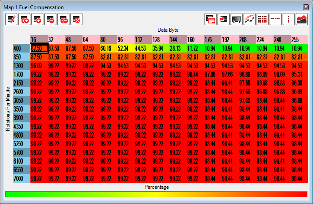Open the red surface area chart icon
313x204 pixels.
(x=302, y=19)
